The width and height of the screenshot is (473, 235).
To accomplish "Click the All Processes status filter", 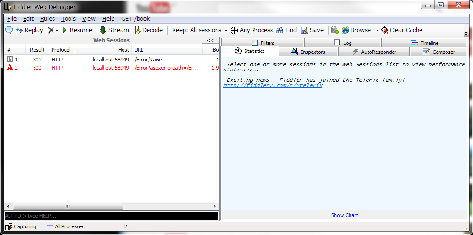I will click(66, 226).
